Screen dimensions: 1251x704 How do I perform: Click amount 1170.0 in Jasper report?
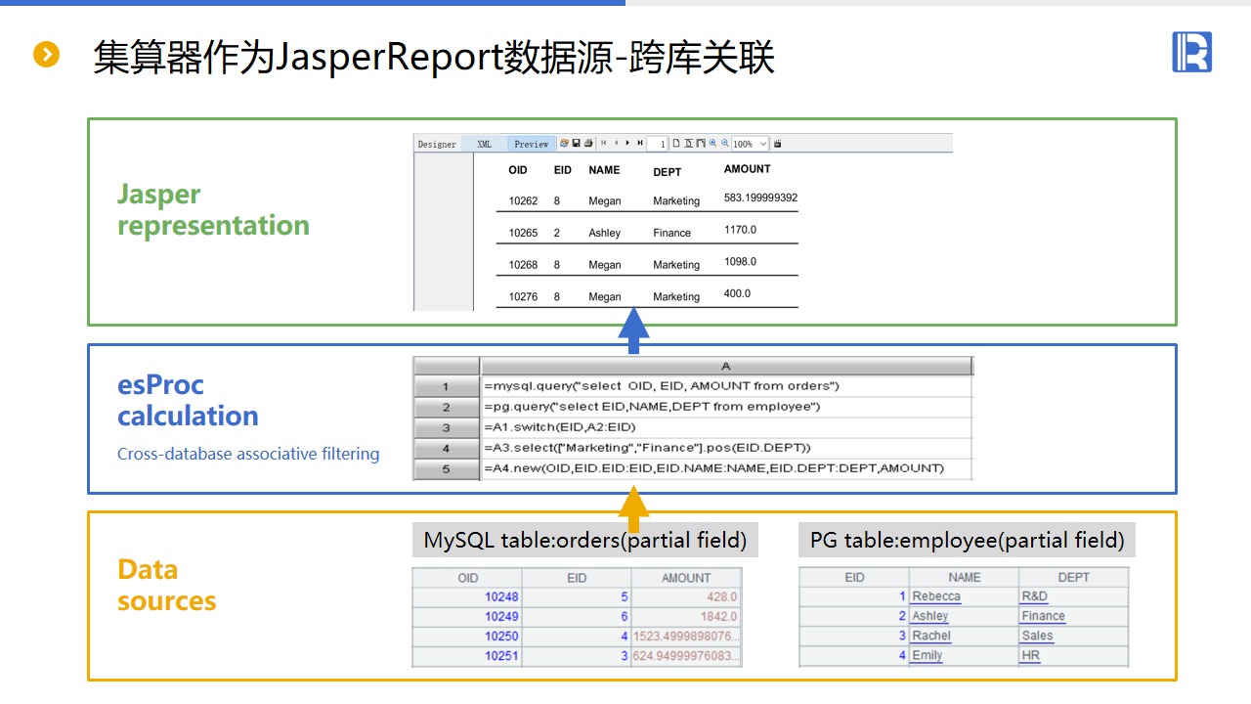(740, 230)
